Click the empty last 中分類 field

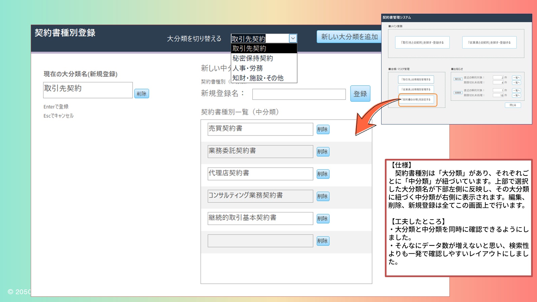[x=260, y=241]
